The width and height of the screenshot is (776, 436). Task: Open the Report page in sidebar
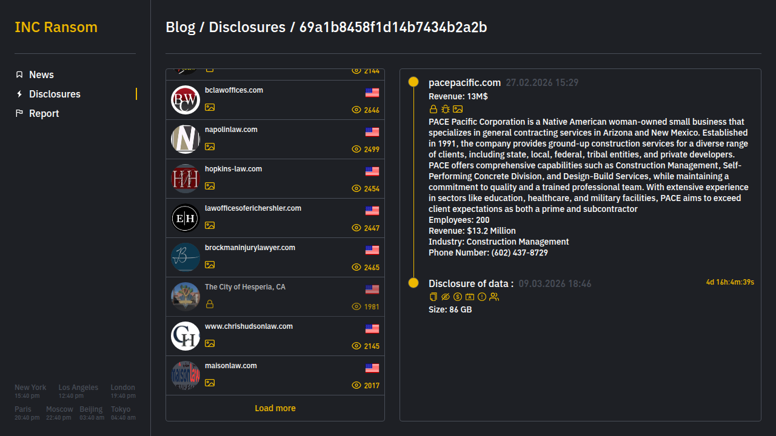44,113
